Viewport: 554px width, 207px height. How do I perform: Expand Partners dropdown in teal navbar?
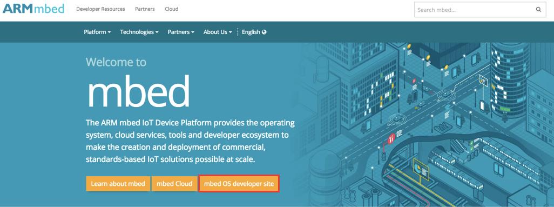coord(181,32)
